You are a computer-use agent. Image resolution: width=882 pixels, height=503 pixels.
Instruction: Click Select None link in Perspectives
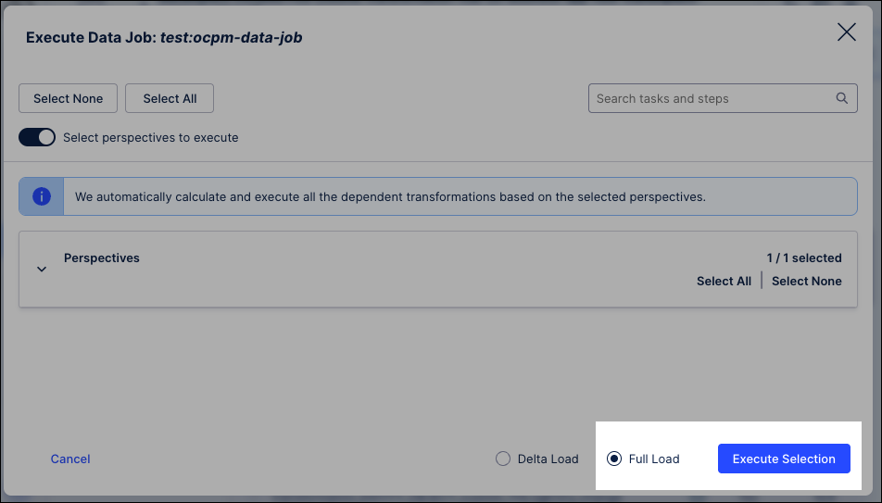807,281
